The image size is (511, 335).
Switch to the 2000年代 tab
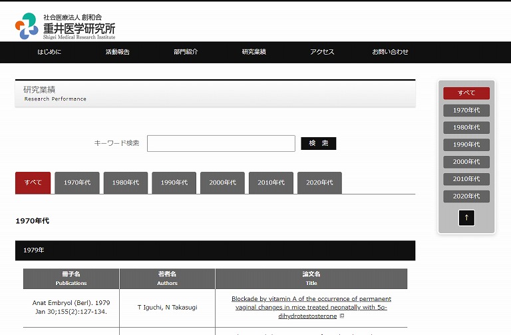[x=223, y=182]
